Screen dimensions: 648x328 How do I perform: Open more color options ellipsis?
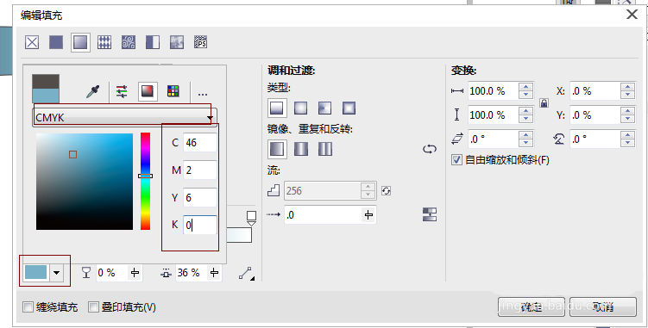click(x=203, y=94)
